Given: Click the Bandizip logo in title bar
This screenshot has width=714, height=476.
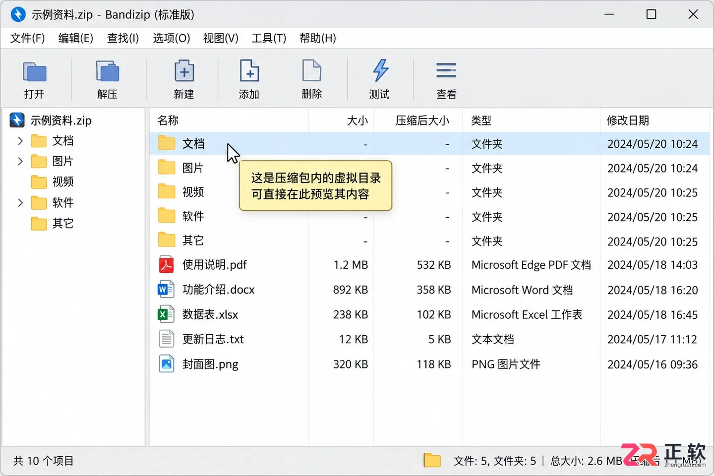Looking at the screenshot, I should 18,14.
